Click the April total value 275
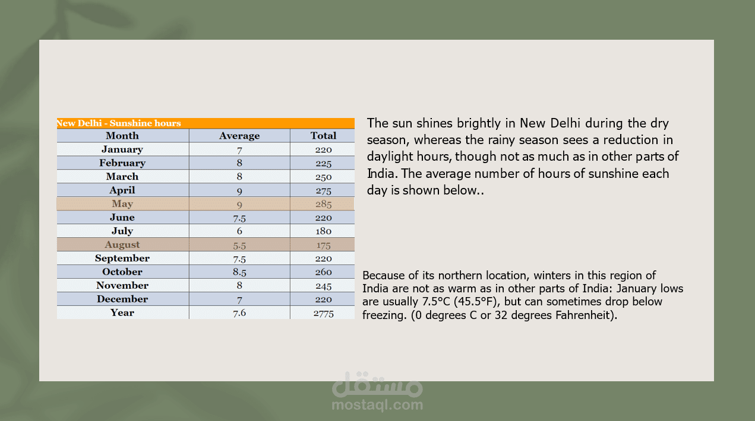Image resolution: width=755 pixels, height=421 pixels. click(323, 191)
